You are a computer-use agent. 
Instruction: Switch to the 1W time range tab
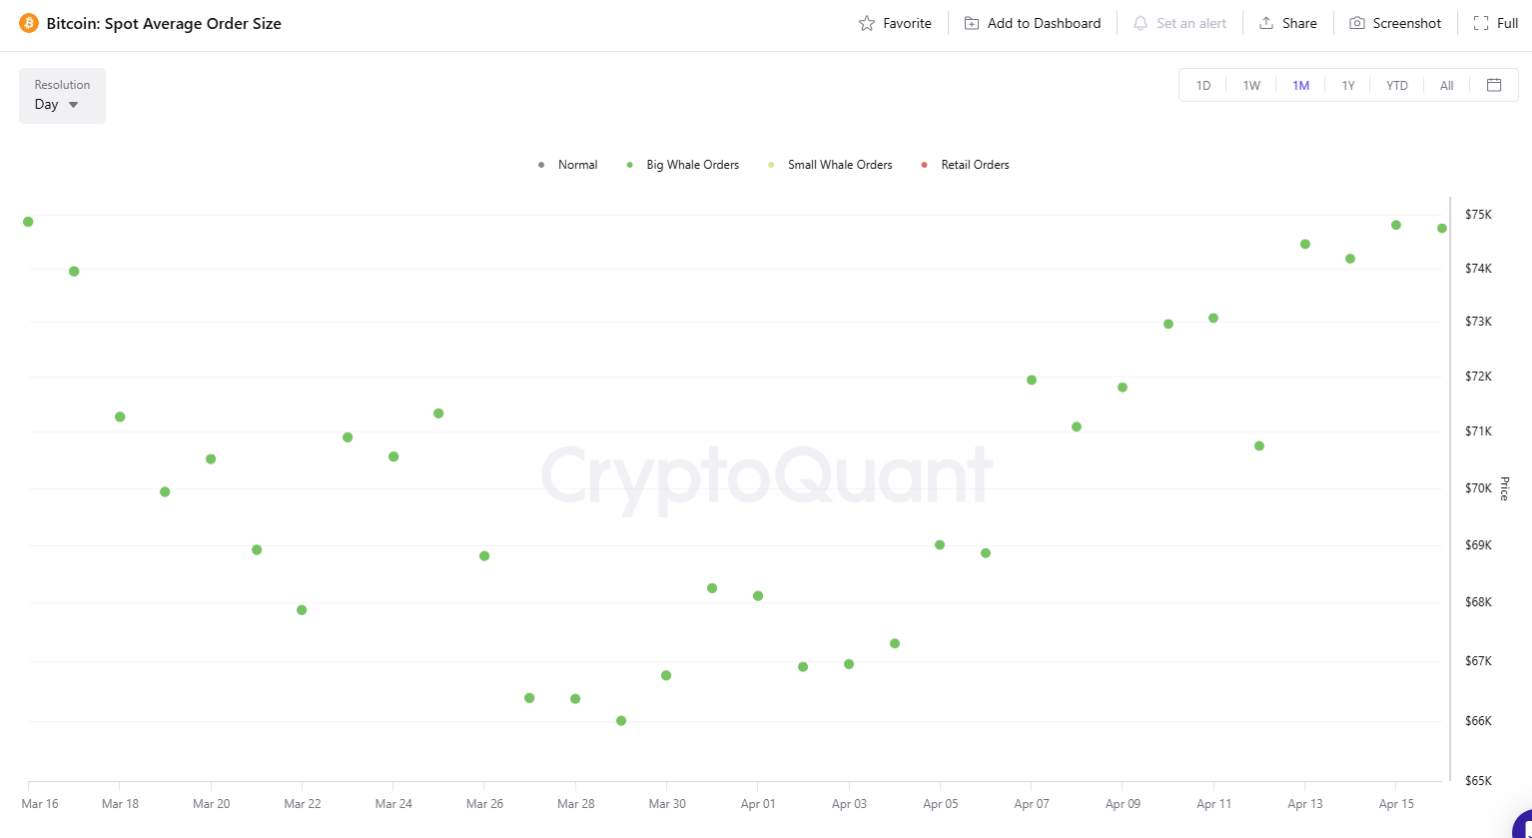point(1251,85)
